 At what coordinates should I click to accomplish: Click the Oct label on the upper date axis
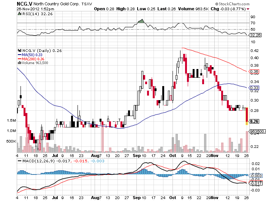[x=173, y=155]
